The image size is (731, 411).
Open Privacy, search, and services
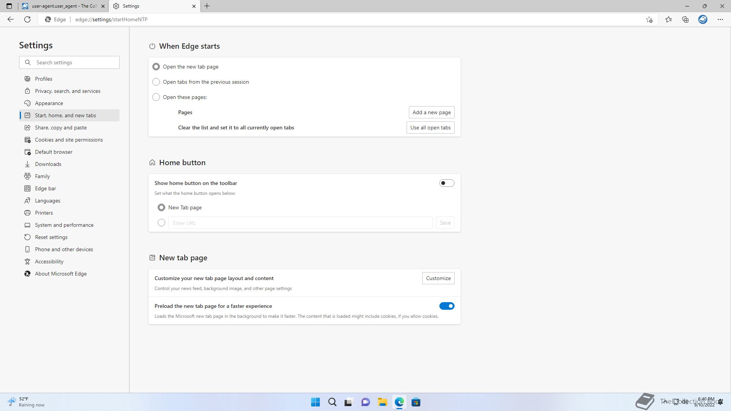pyautogui.click(x=69, y=91)
